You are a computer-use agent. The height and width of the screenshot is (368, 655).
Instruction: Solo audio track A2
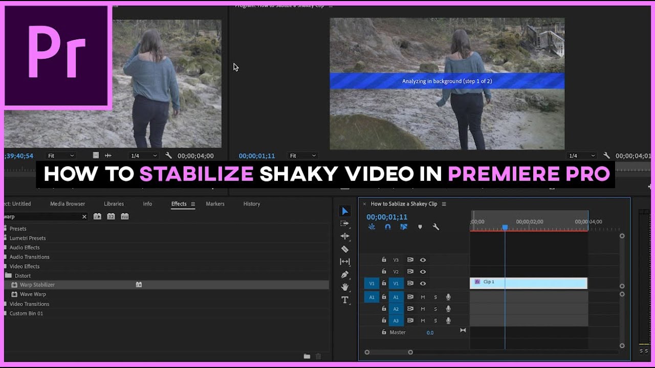(435, 309)
